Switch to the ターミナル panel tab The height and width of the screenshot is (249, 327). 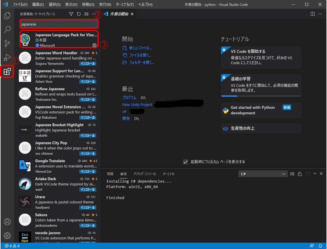pos(168,174)
